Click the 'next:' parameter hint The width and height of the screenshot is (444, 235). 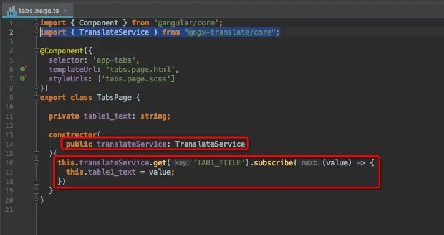309,163
